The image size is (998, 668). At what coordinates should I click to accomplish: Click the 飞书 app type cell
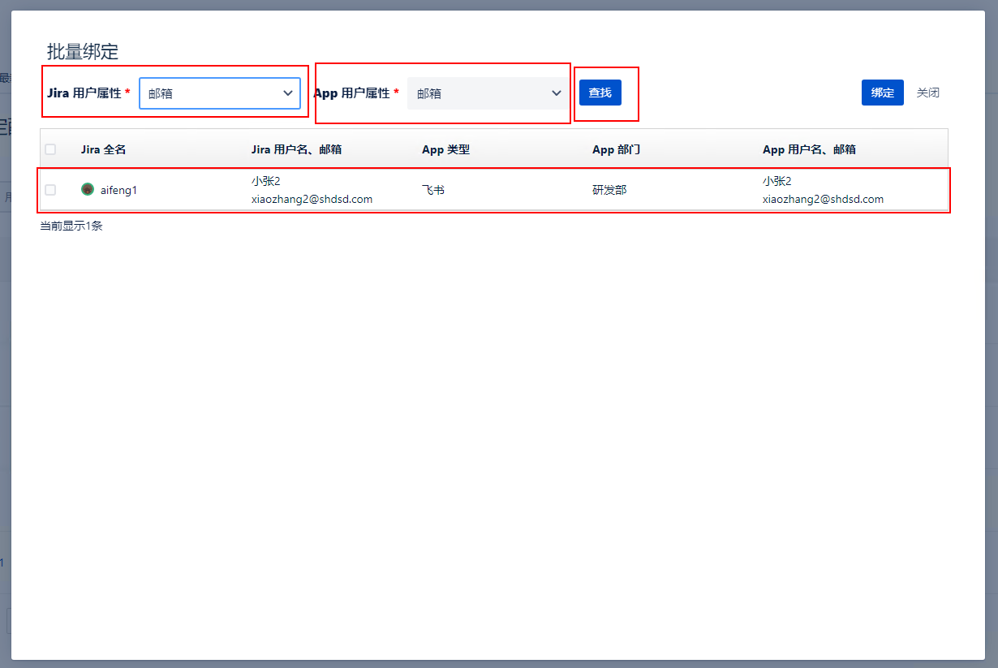coord(433,190)
